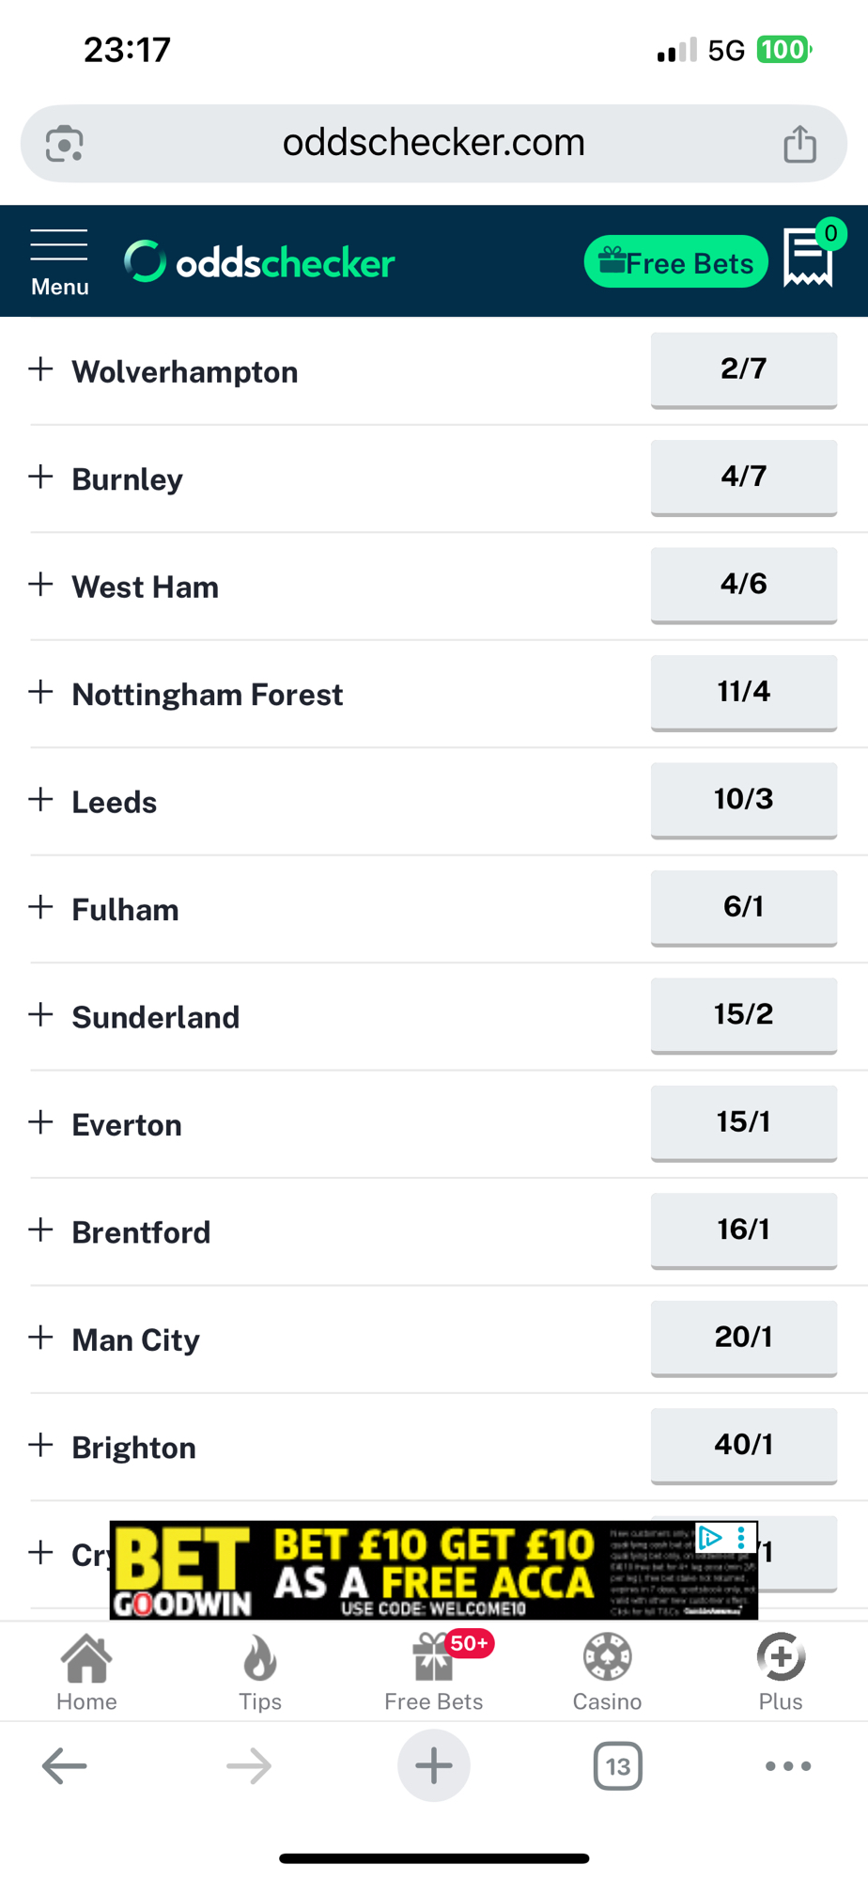Click the green Free Bets button
Screen dimensions: 868x1880
click(675, 262)
